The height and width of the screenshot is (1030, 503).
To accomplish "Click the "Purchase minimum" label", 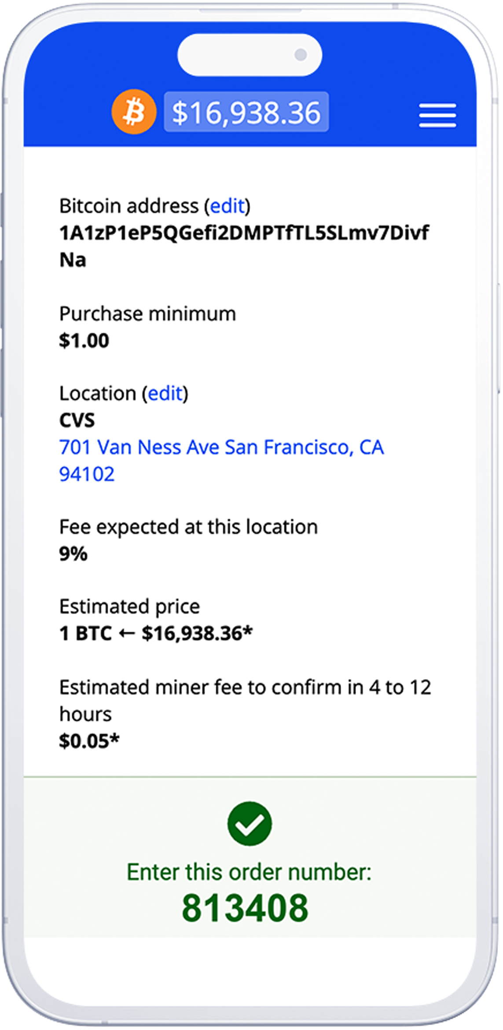I will [x=147, y=314].
